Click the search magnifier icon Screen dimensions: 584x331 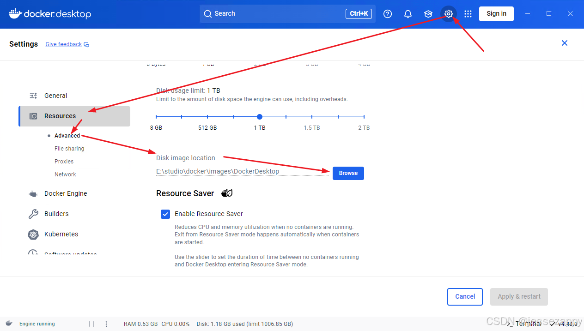pos(208,14)
